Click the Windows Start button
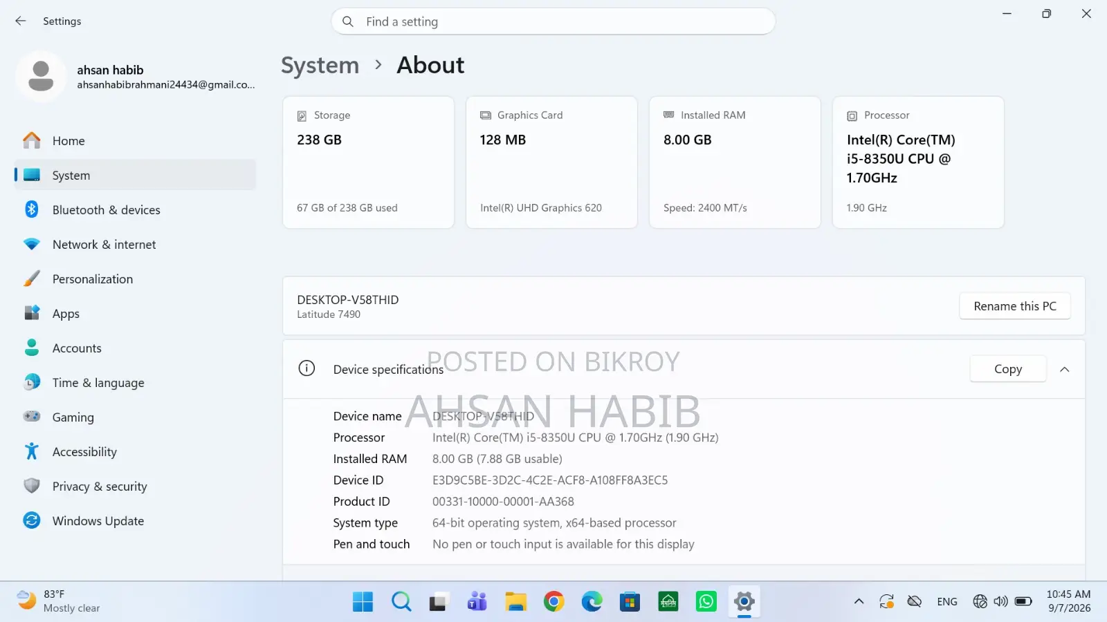Image resolution: width=1107 pixels, height=622 pixels. tap(363, 602)
